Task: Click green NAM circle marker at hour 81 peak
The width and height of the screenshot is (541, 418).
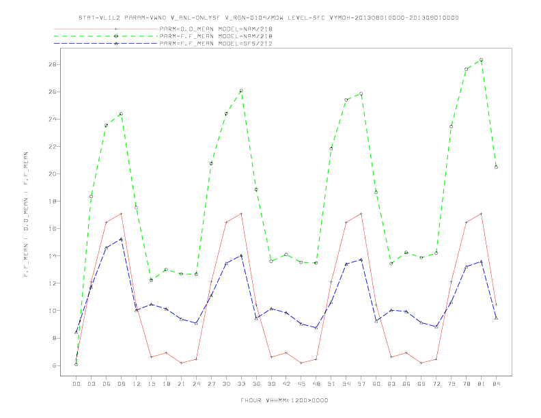Action: 482,59
